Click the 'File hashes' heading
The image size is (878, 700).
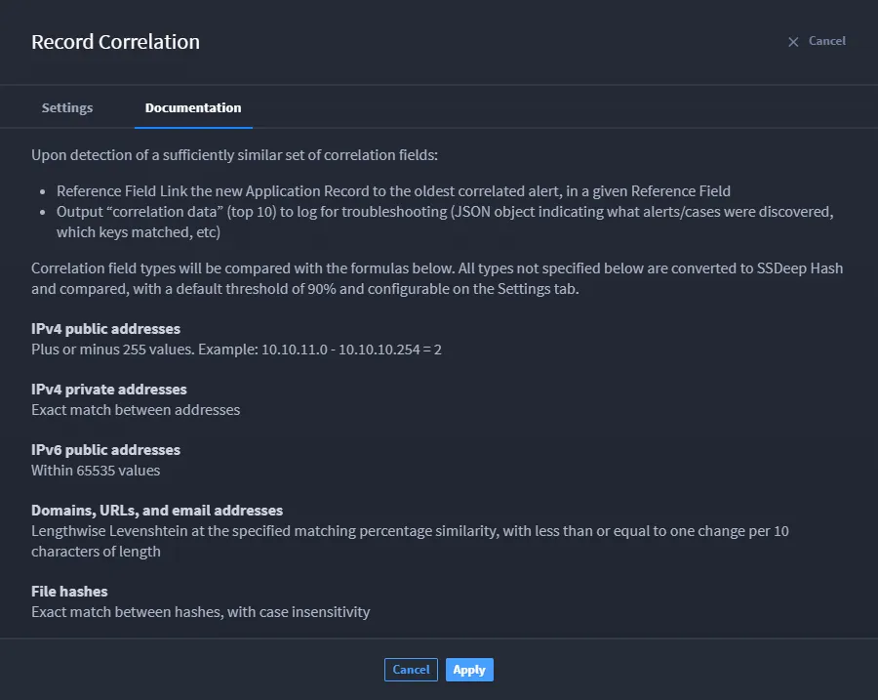(x=69, y=592)
